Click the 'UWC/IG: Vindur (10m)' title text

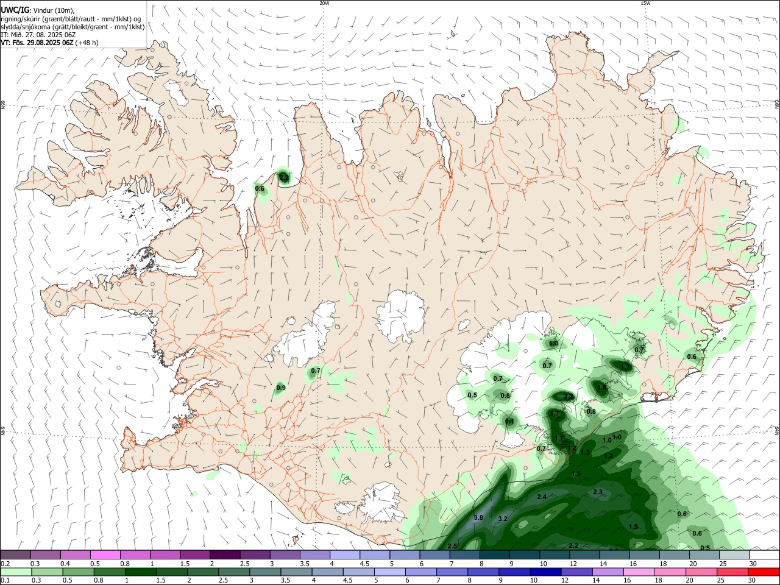tap(38, 10)
